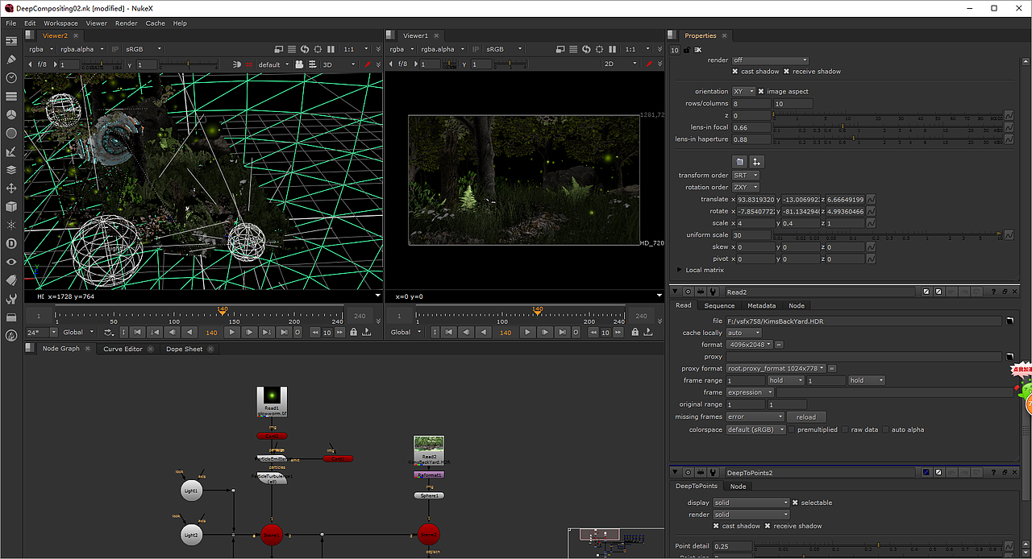Screen dimensions: 1032x559
Task: Open the Draw nodes toolbar icon (pen)
Action: coord(11,60)
